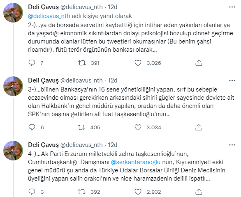Reply to the tweet with 3 replies
The image size is (241, 197).
32,192
